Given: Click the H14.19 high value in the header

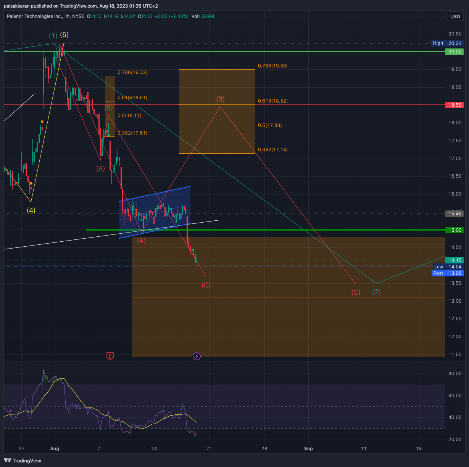Looking at the screenshot, I should 111,16.
